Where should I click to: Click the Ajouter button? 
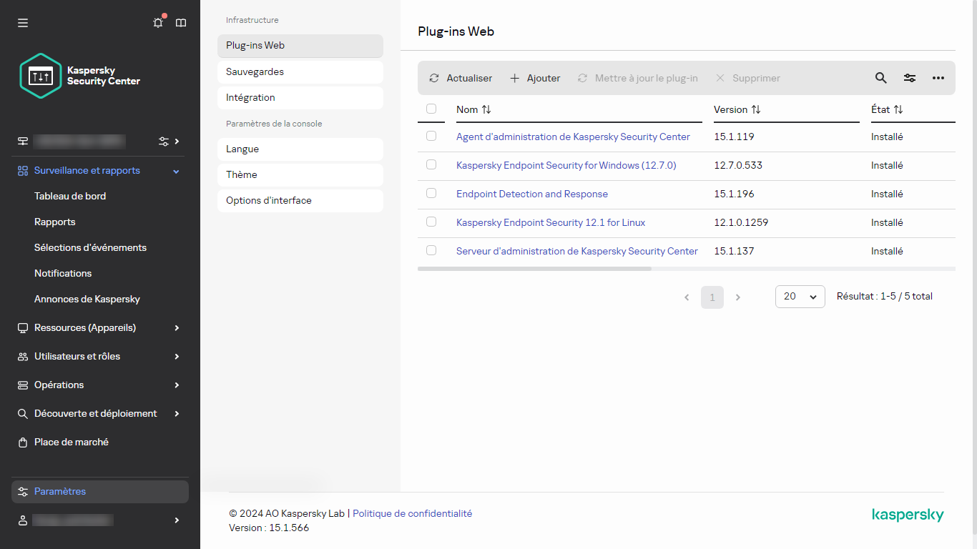point(535,78)
